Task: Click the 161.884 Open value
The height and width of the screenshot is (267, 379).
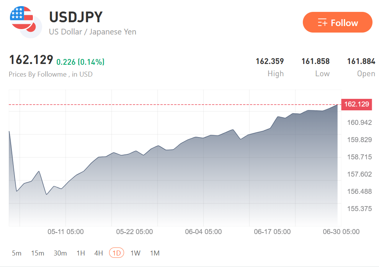Action: (x=361, y=61)
